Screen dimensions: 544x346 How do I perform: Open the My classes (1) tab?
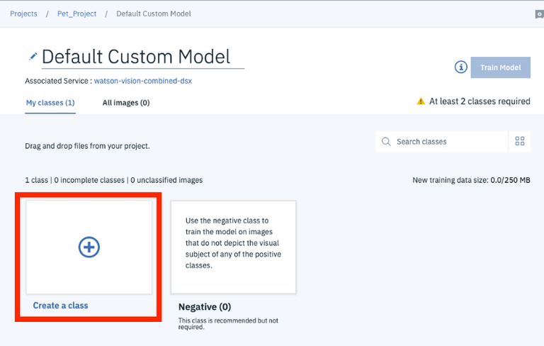coord(50,103)
